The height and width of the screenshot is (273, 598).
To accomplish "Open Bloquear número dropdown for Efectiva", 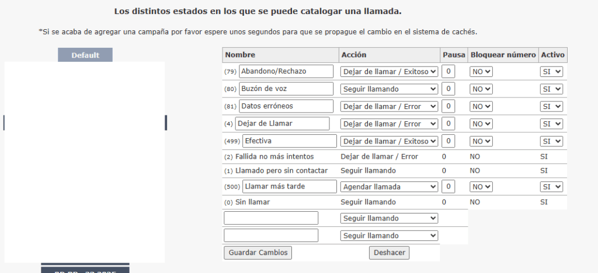I will coord(482,141).
